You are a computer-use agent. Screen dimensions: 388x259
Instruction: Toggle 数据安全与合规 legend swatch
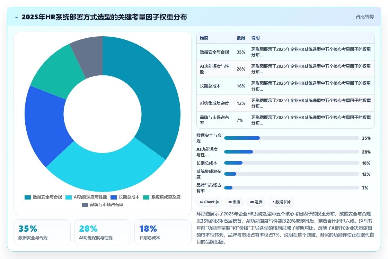28,197
